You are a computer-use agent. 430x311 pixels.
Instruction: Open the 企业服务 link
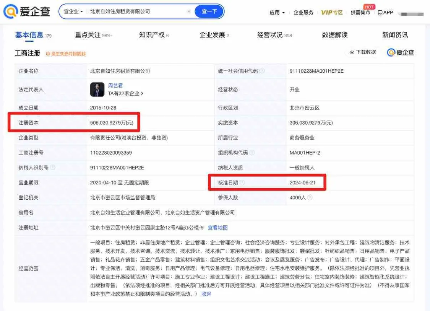(303, 13)
